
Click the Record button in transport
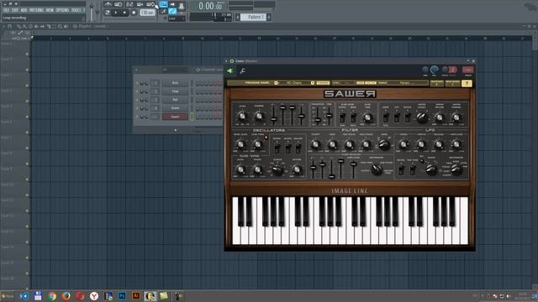[x=134, y=13]
